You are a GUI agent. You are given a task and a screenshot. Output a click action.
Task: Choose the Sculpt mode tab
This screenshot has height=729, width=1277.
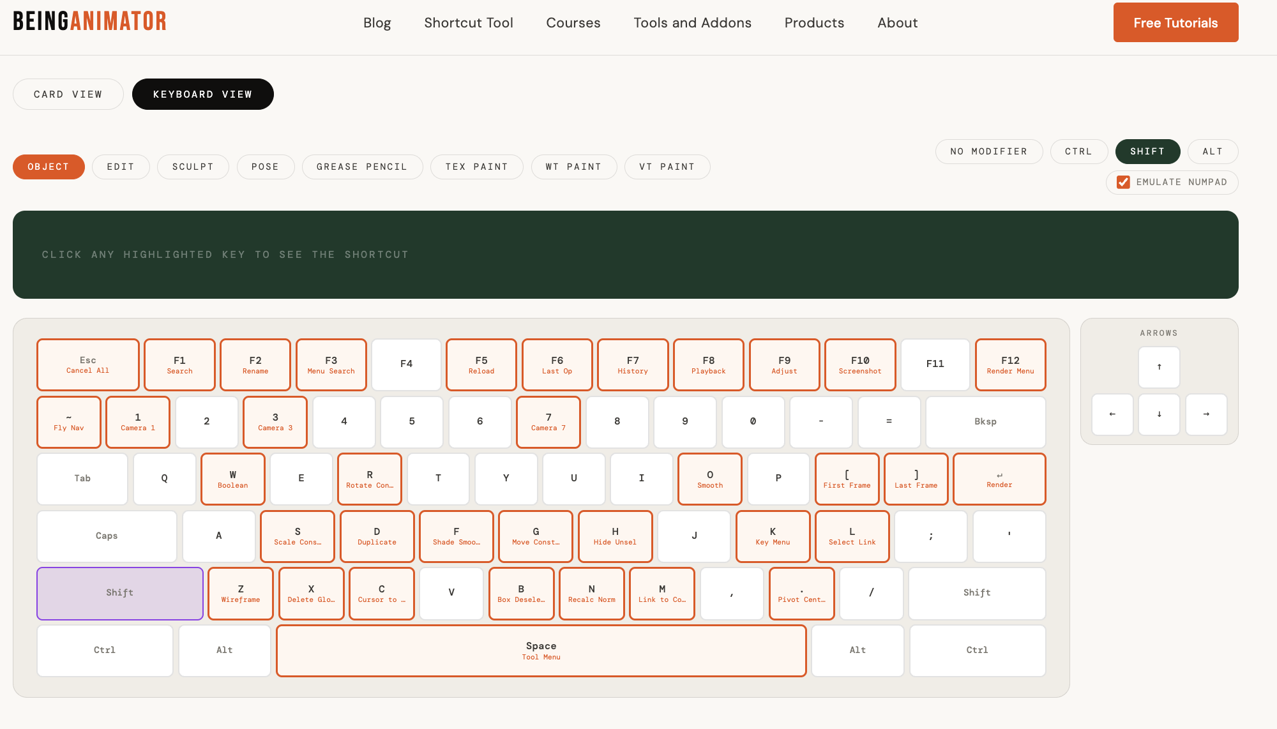(x=193, y=167)
